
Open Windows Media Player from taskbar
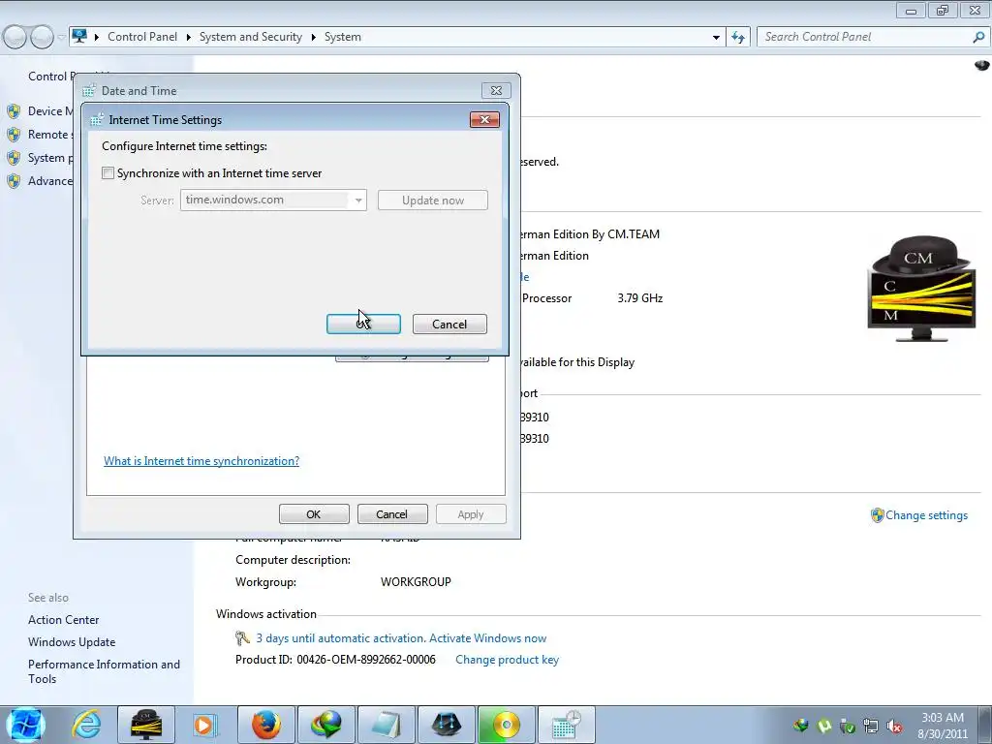(204, 725)
